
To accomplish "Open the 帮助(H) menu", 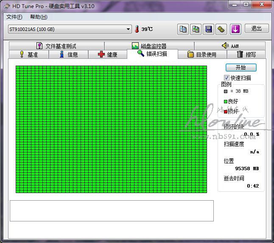I will click(x=39, y=17).
